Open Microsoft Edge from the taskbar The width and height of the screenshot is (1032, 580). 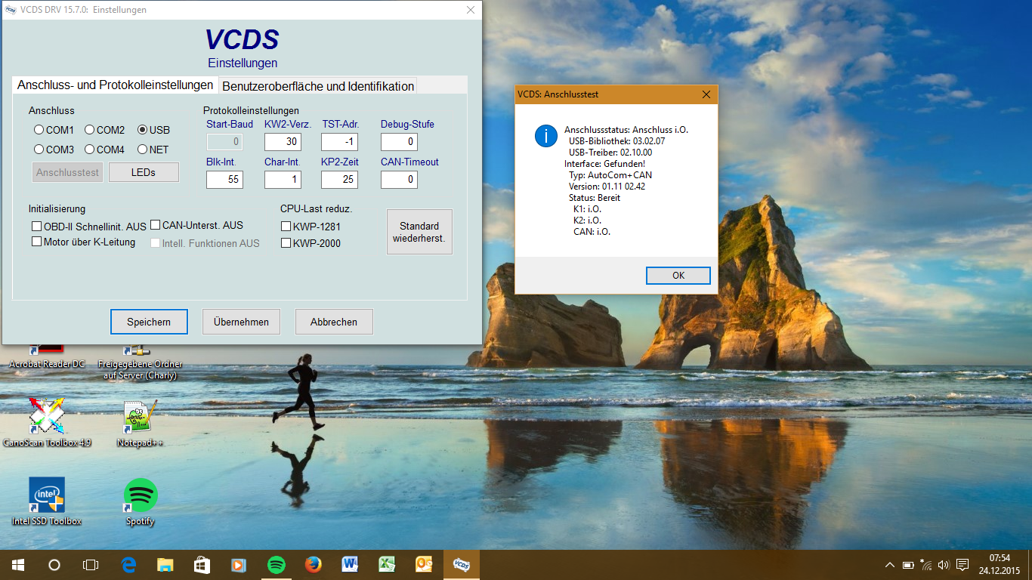coord(128,564)
